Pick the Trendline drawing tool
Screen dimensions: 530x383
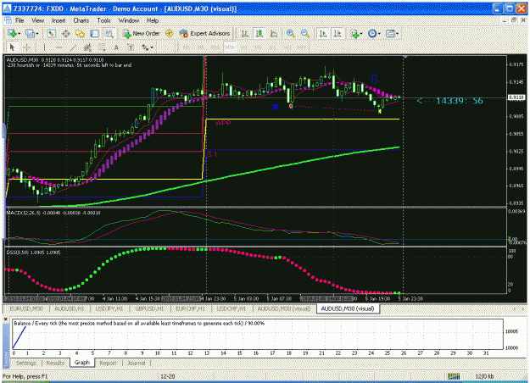click(73, 47)
